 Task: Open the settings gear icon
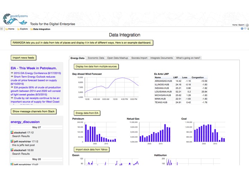(247, 25)
